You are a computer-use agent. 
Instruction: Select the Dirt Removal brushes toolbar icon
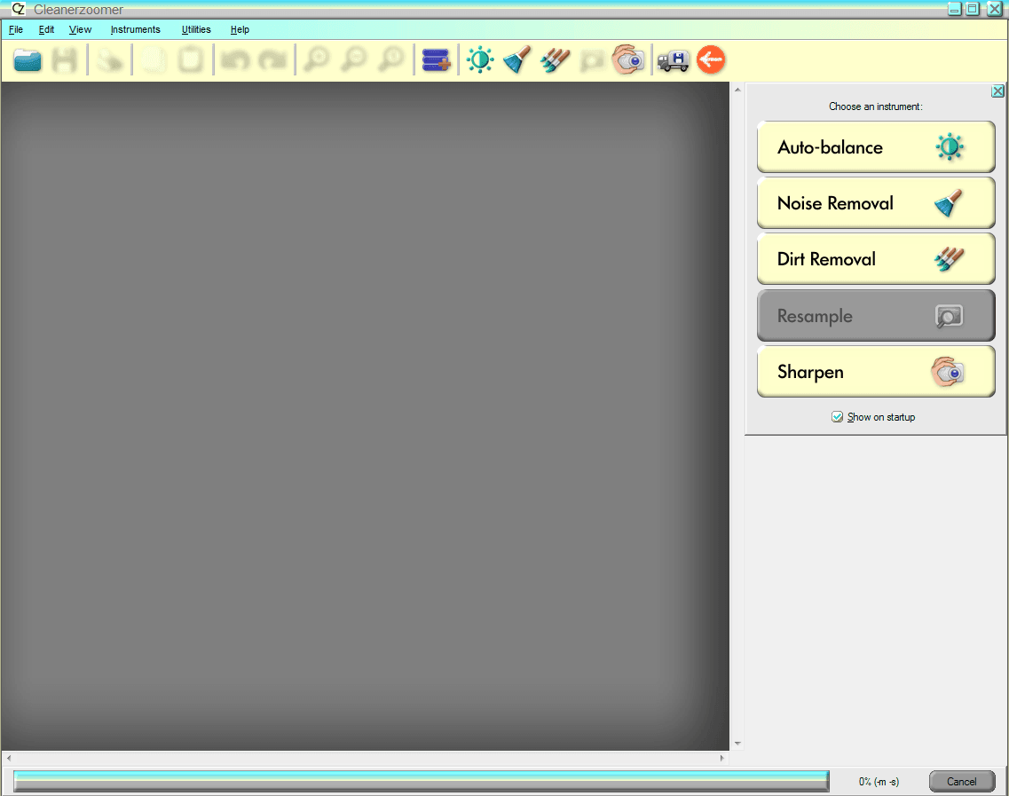click(x=555, y=60)
